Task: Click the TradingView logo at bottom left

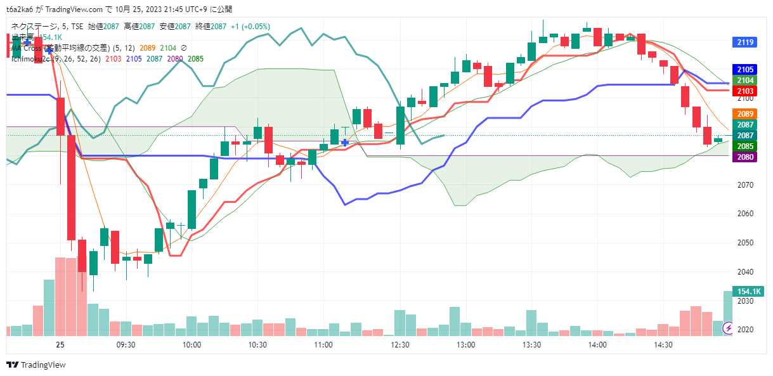Action: 36,365
